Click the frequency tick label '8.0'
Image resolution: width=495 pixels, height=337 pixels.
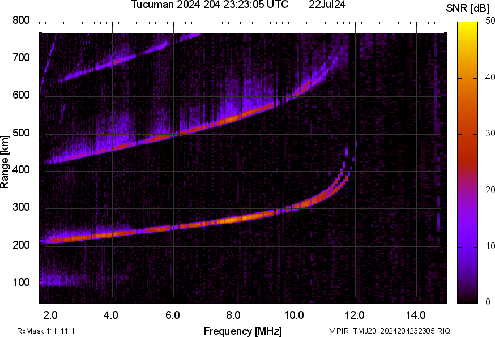pyautogui.click(x=233, y=315)
